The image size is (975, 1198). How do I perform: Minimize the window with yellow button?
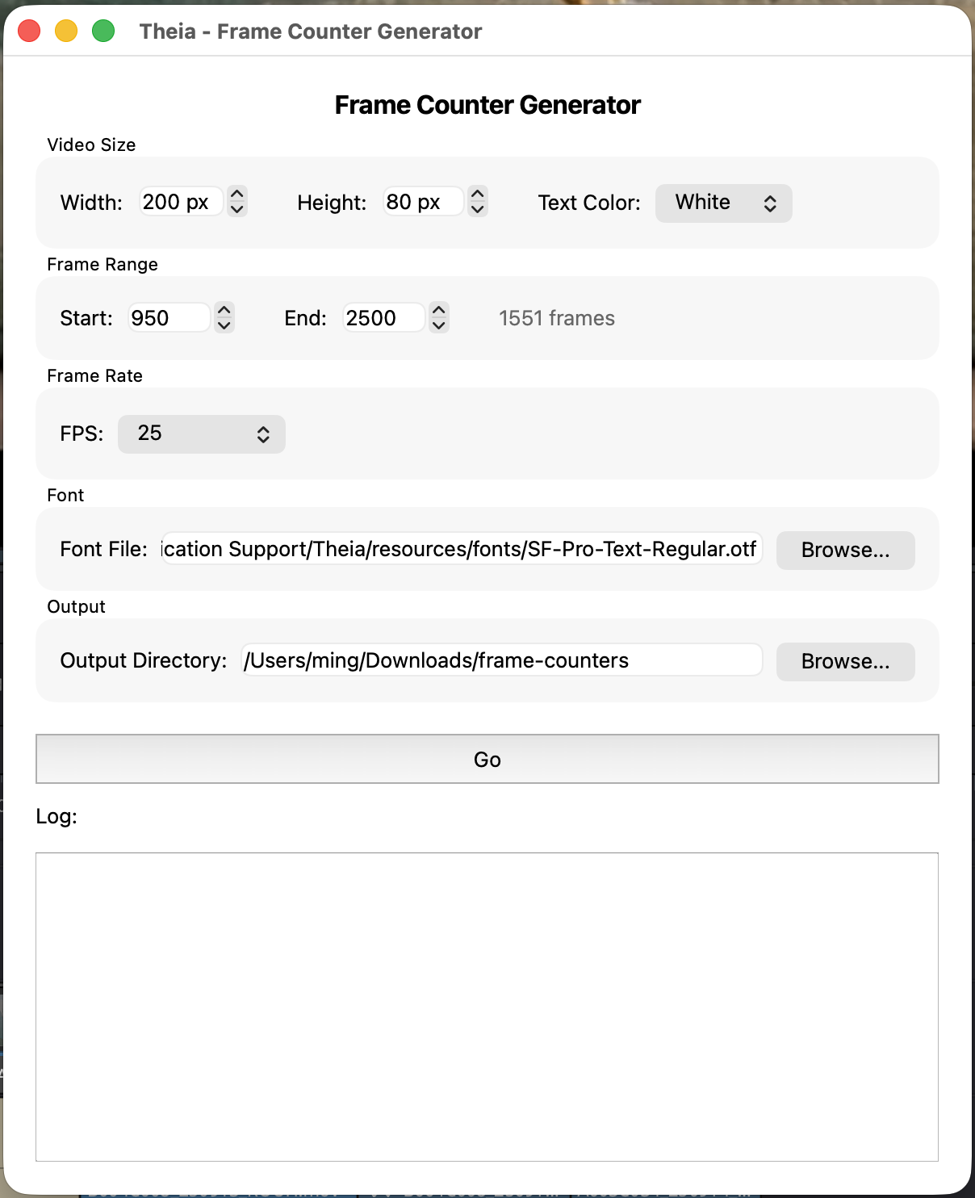(x=66, y=31)
